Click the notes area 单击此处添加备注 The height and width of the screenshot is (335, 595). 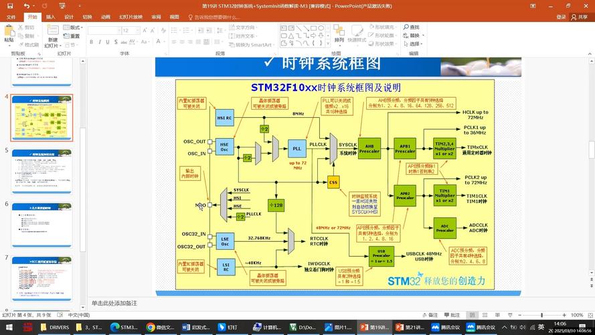coord(114,303)
